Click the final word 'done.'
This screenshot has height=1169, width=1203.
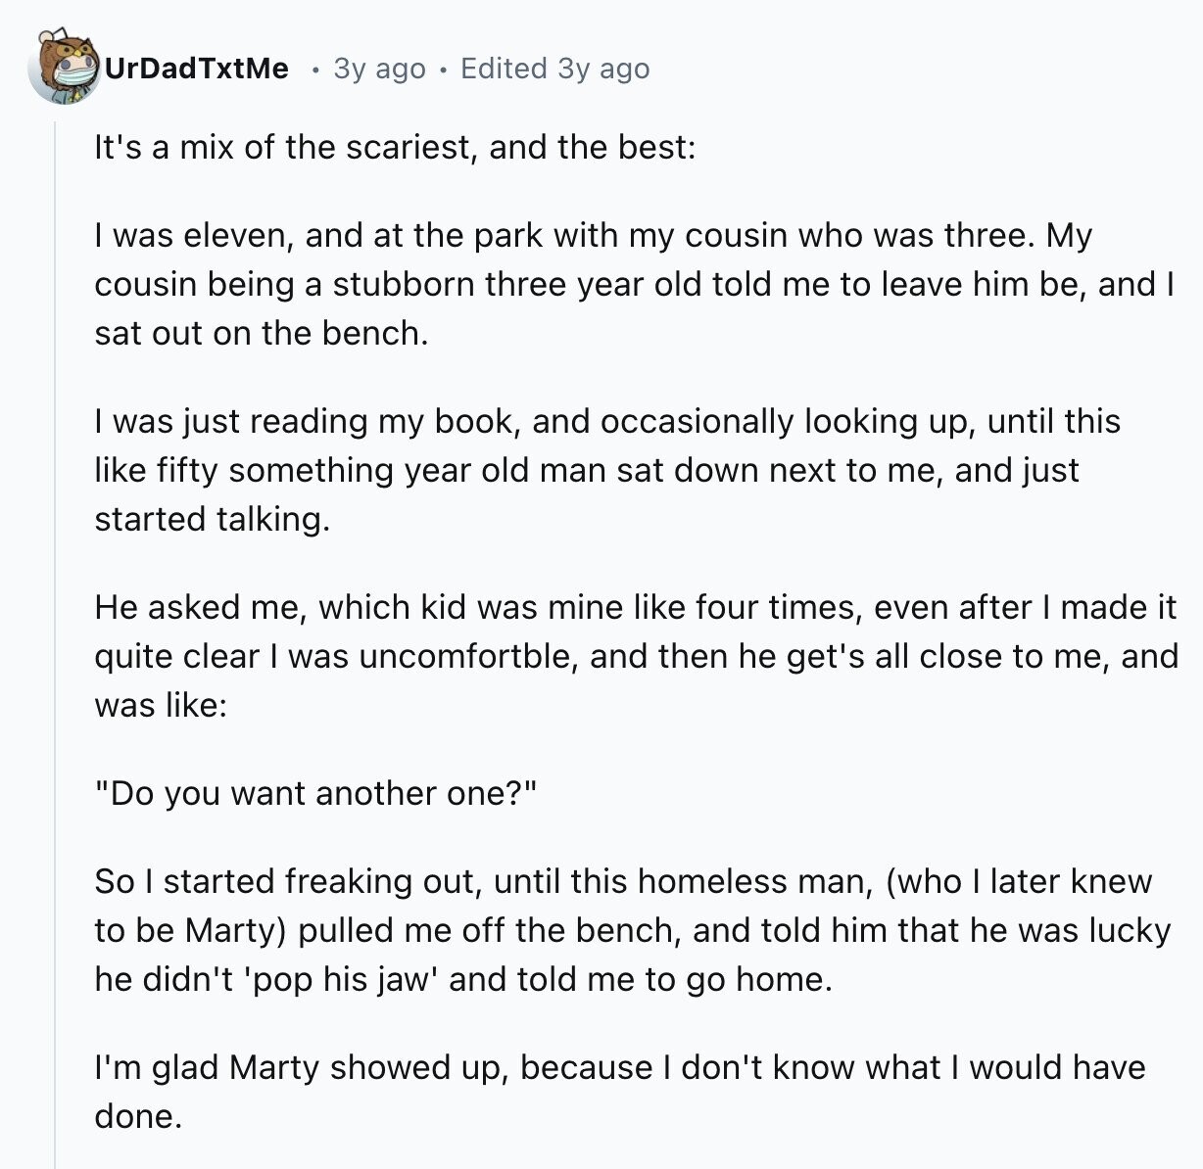coord(138,1116)
